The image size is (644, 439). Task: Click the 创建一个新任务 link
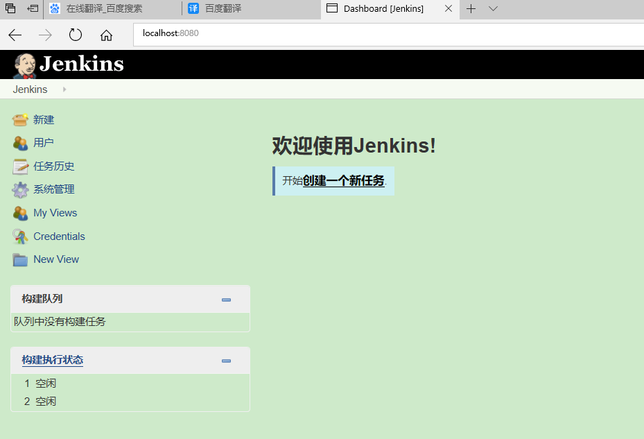[343, 180]
